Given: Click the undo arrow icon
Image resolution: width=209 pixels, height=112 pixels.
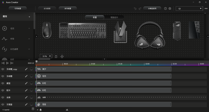Looking at the screenshot, I should pos(135,9).
